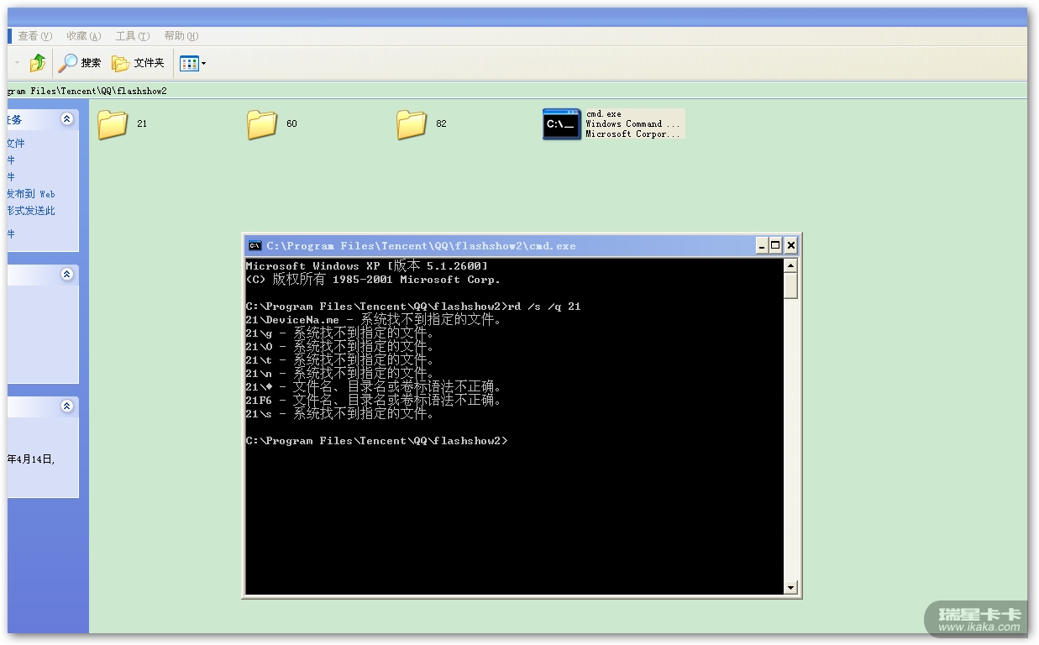
Task: Click the 发布到 Web sidebar link
Action: [31, 194]
